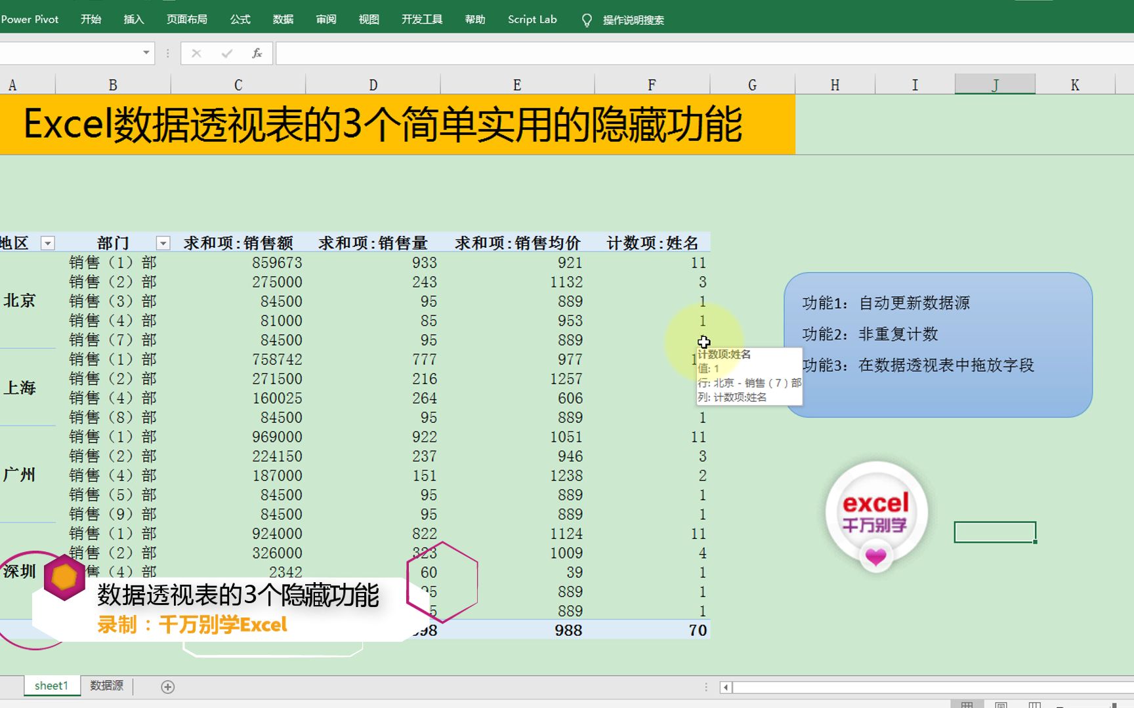Image resolution: width=1134 pixels, height=708 pixels.
Task: Open the 视图 ribbon tab
Action: click(x=369, y=20)
